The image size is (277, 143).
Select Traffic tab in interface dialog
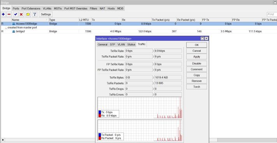coord(141,44)
